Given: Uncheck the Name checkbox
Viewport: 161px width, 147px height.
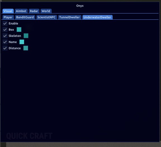Looking at the screenshot, I should tap(5, 42).
